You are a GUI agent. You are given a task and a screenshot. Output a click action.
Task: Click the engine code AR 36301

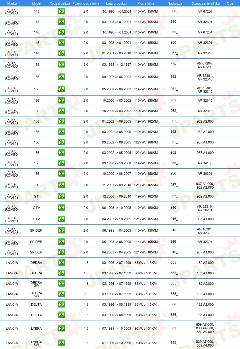[x=205, y=174]
